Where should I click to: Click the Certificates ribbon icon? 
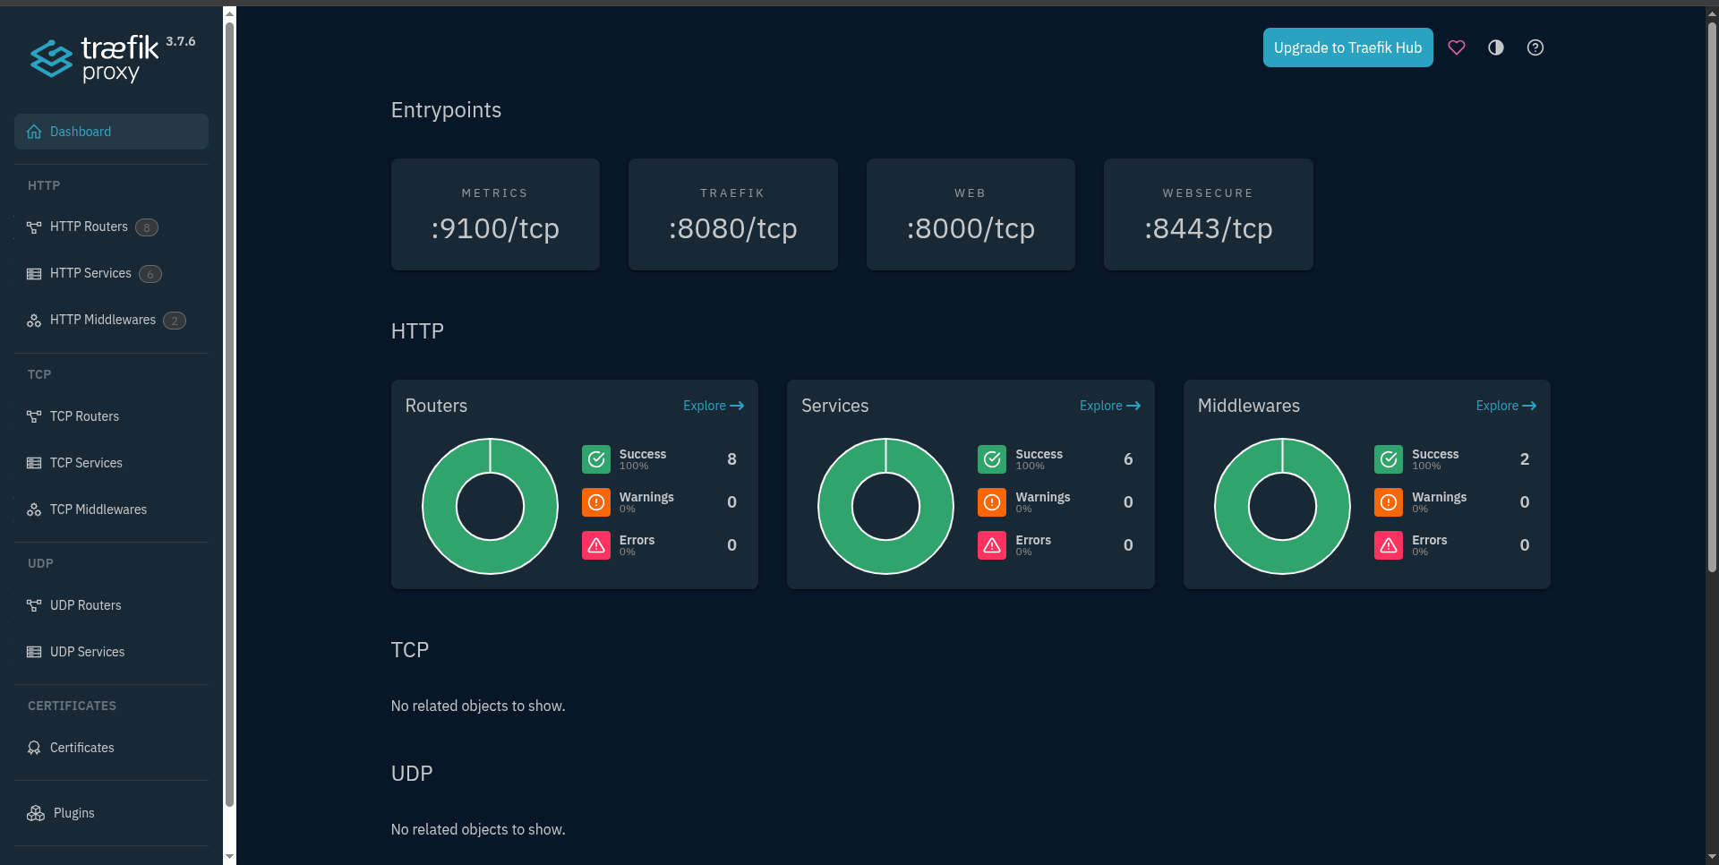tap(34, 748)
